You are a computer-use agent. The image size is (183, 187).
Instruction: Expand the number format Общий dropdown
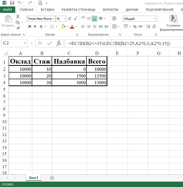(155, 19)
